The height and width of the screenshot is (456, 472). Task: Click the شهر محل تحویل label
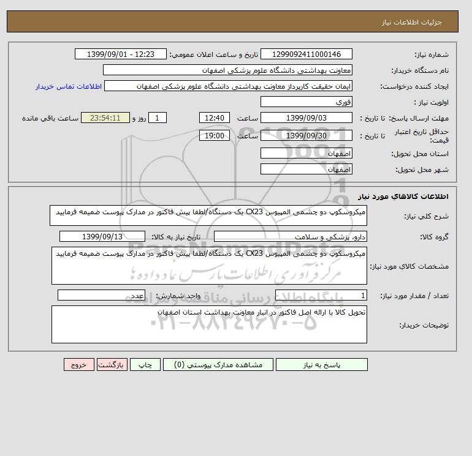coord(422,170)
